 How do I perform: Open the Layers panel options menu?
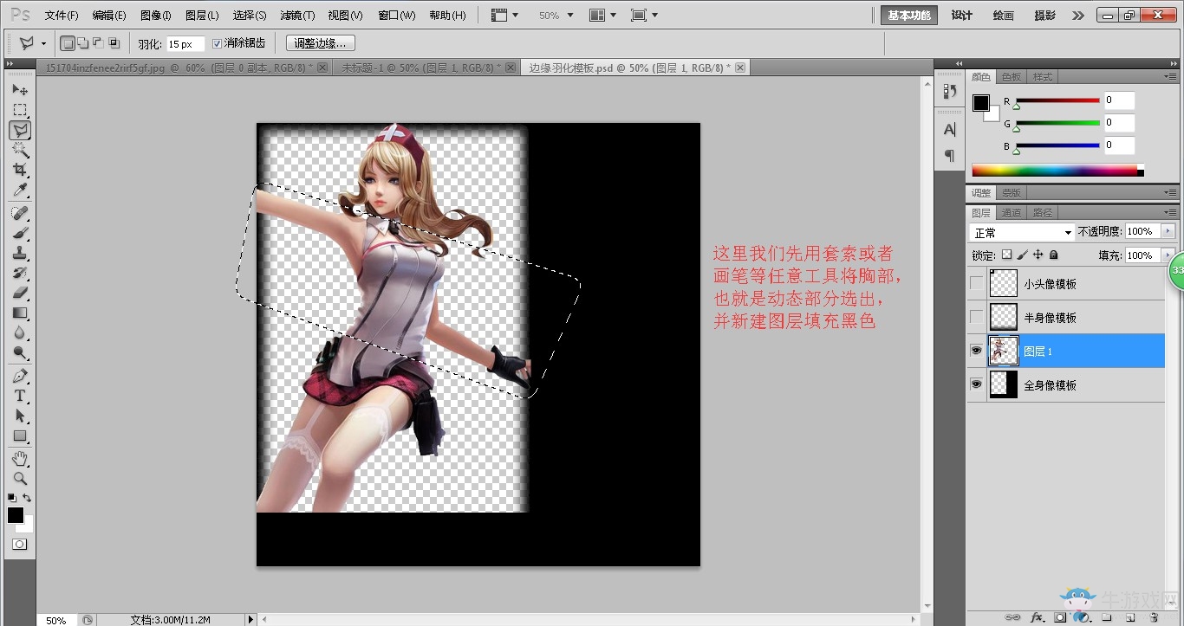(1171, 212)
